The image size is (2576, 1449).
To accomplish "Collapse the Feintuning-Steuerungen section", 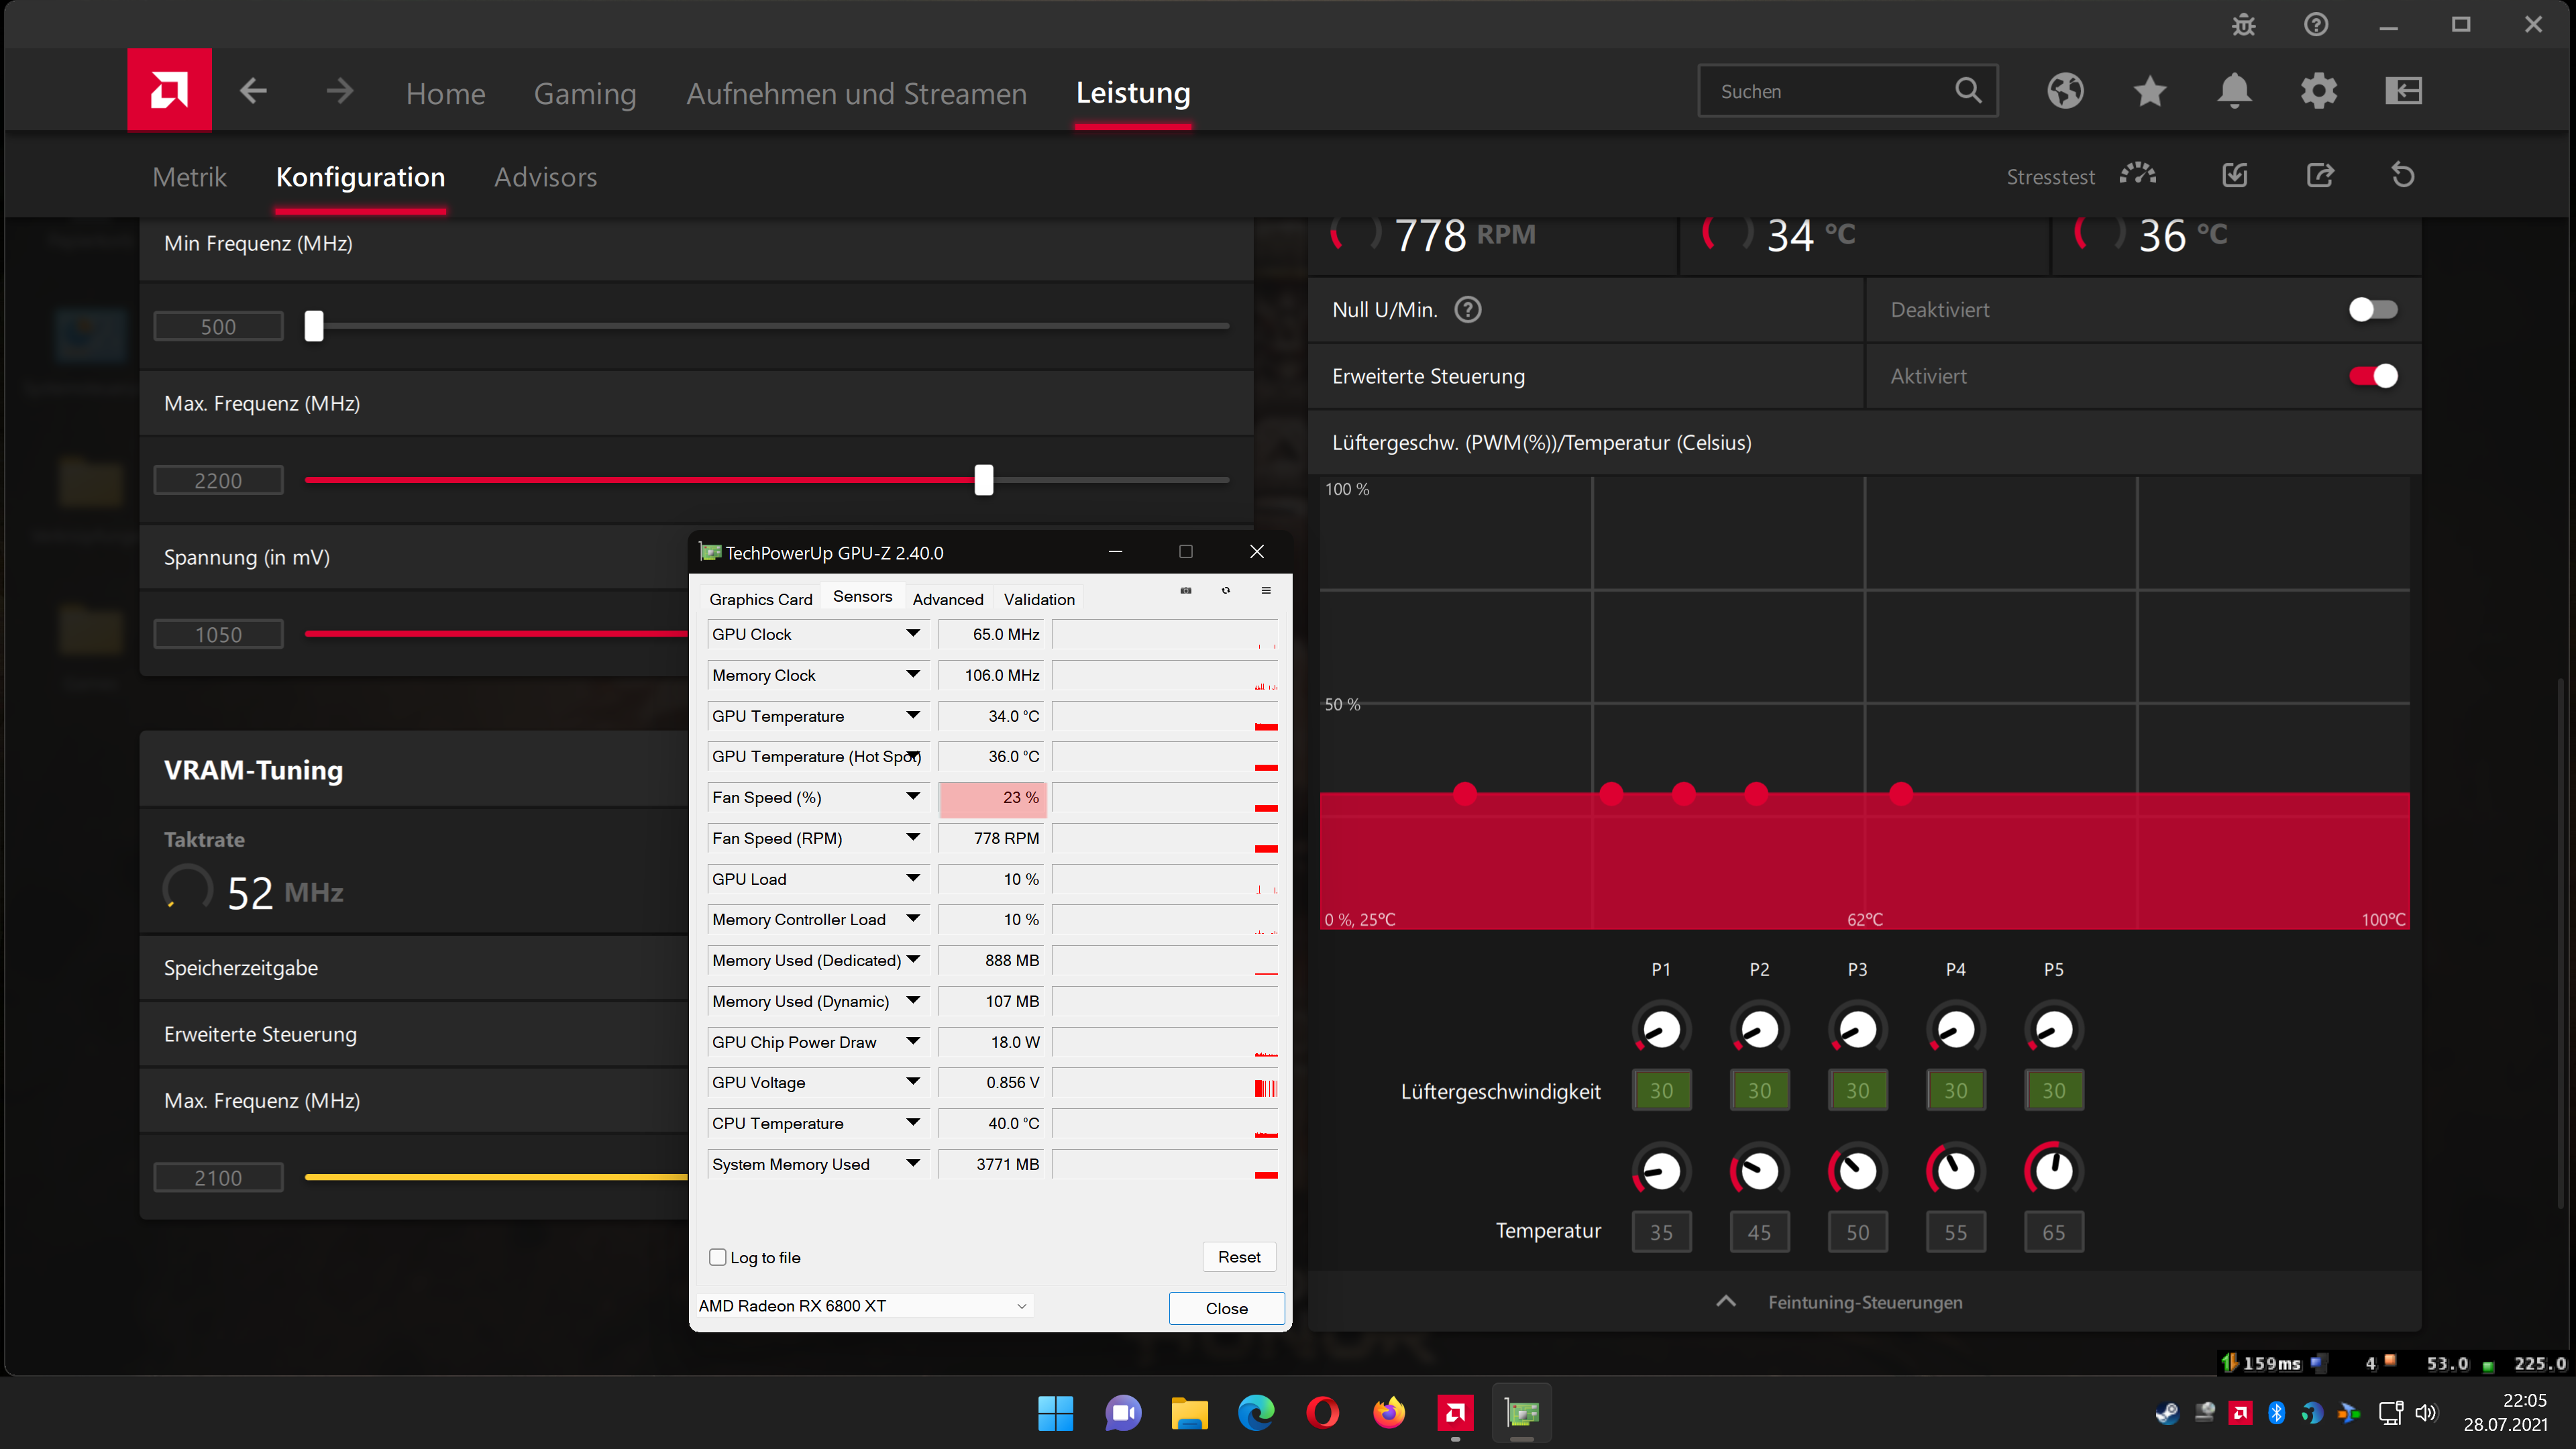I will (1726, 1302).
